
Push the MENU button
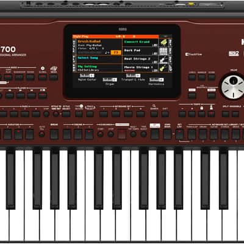coord(212,96)
